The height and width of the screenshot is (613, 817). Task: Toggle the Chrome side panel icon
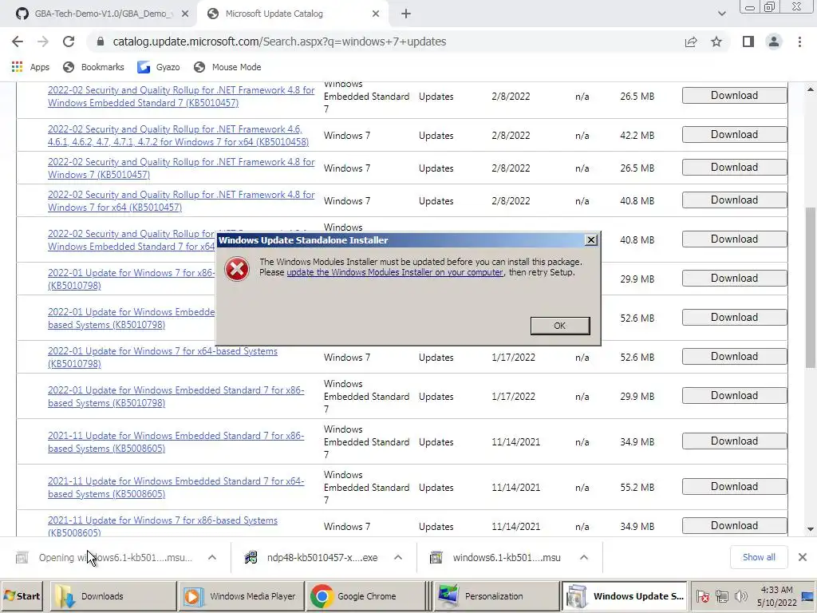pos(748,42)
